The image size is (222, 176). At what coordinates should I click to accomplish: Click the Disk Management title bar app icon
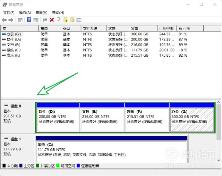5,5
